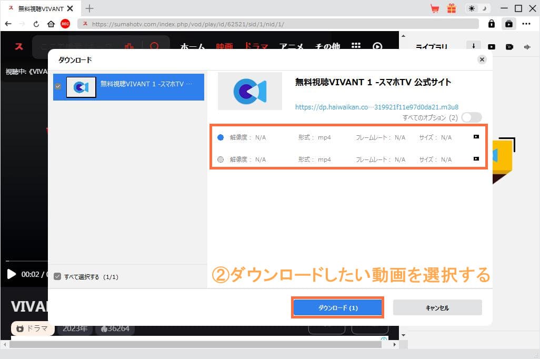Click the ダウンロード dialog title text
540x359 pixels.
(75, 60)
